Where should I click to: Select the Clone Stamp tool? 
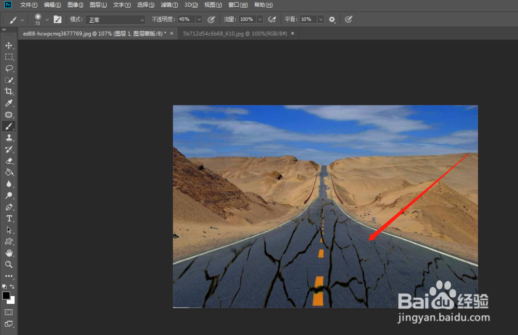click(x=9, y=138)
